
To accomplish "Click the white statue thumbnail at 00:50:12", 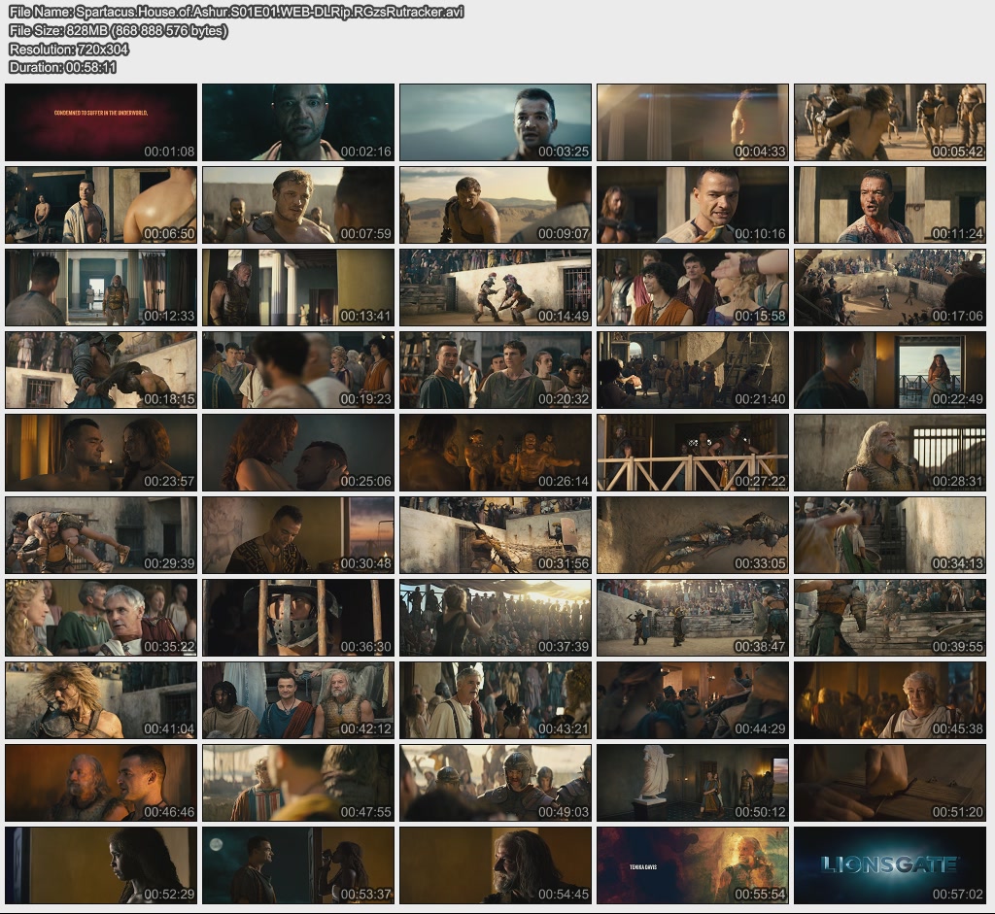I will [692, 783].
